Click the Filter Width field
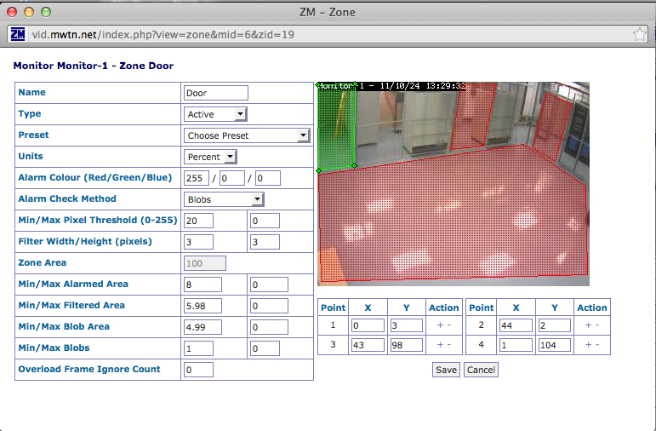 click(198, 242)
